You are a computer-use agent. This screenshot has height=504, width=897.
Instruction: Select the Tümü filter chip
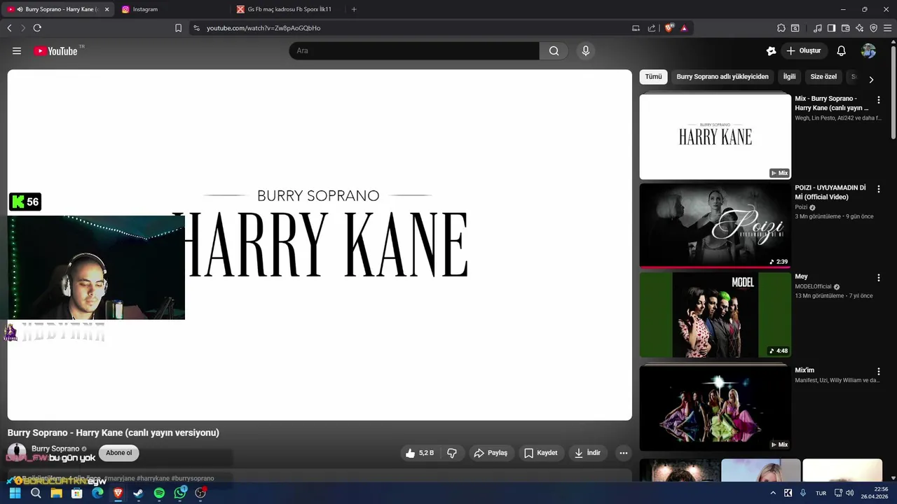pyautogui.click(x=653, y=77)
